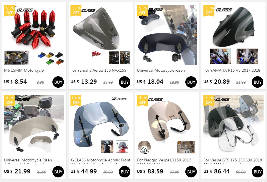The height and width of the screenshot is (182, 267).
Task: Click the 5% OFF badge on Vespa GTS item
Action: click(x=209, y=100)
